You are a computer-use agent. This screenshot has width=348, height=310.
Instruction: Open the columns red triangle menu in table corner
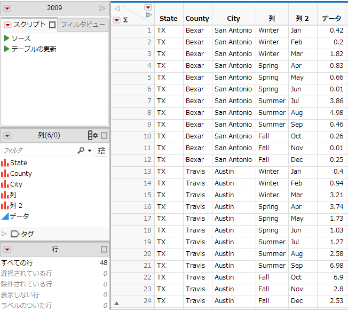148,7
